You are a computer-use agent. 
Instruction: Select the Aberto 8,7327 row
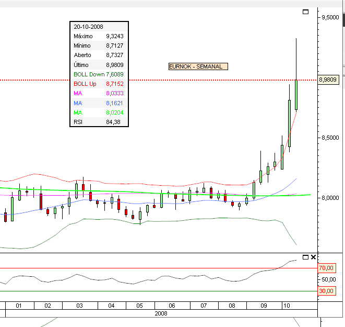99,55
